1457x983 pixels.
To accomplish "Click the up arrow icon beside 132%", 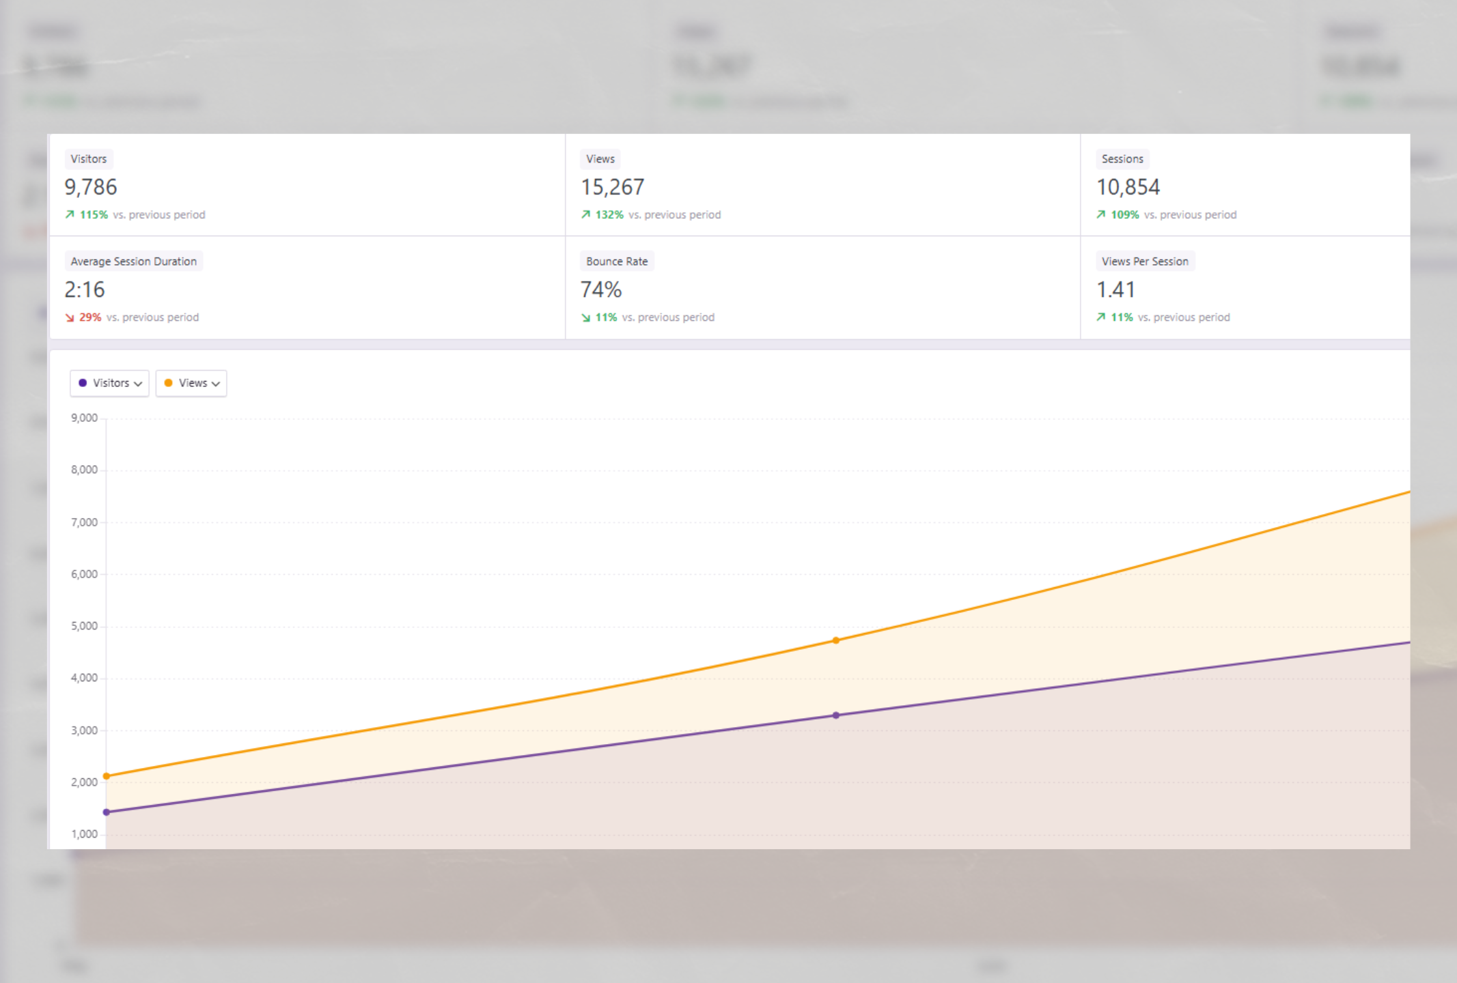I will tap(585, 214).
